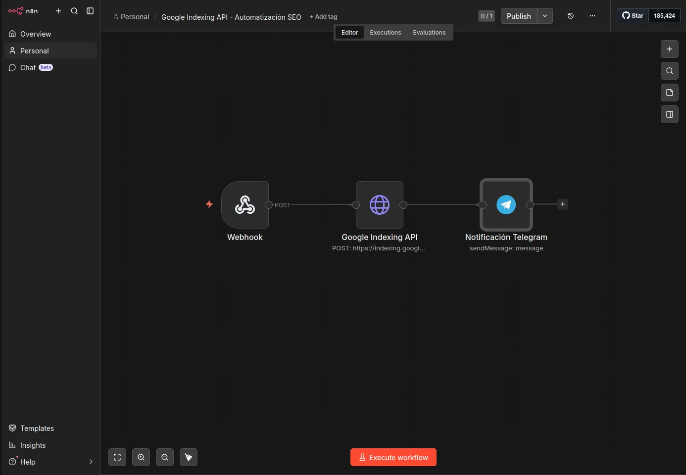Switch to the Evaluations tab
The width and height of the screenshot is (686, 475).
click(x=429, y=33)
